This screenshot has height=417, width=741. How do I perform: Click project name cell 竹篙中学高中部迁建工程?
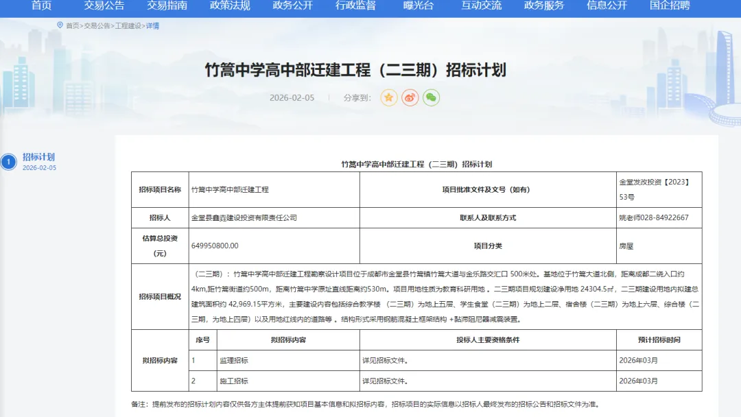tap(274, 189)
